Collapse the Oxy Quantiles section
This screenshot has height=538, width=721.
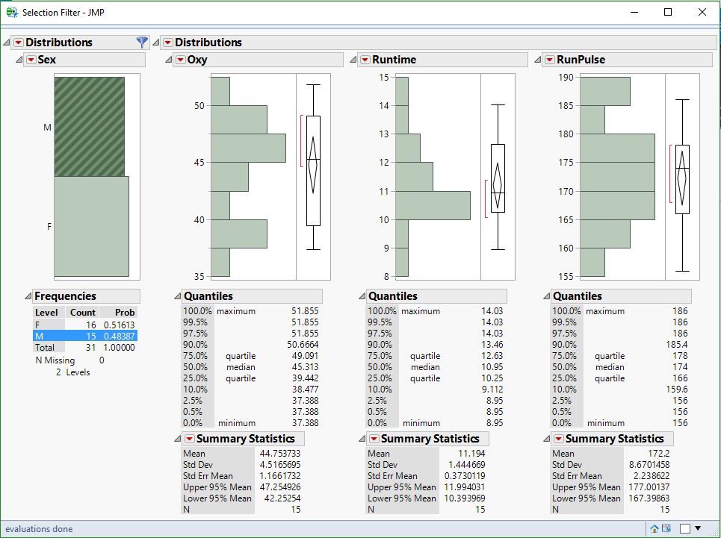(178, 296)
